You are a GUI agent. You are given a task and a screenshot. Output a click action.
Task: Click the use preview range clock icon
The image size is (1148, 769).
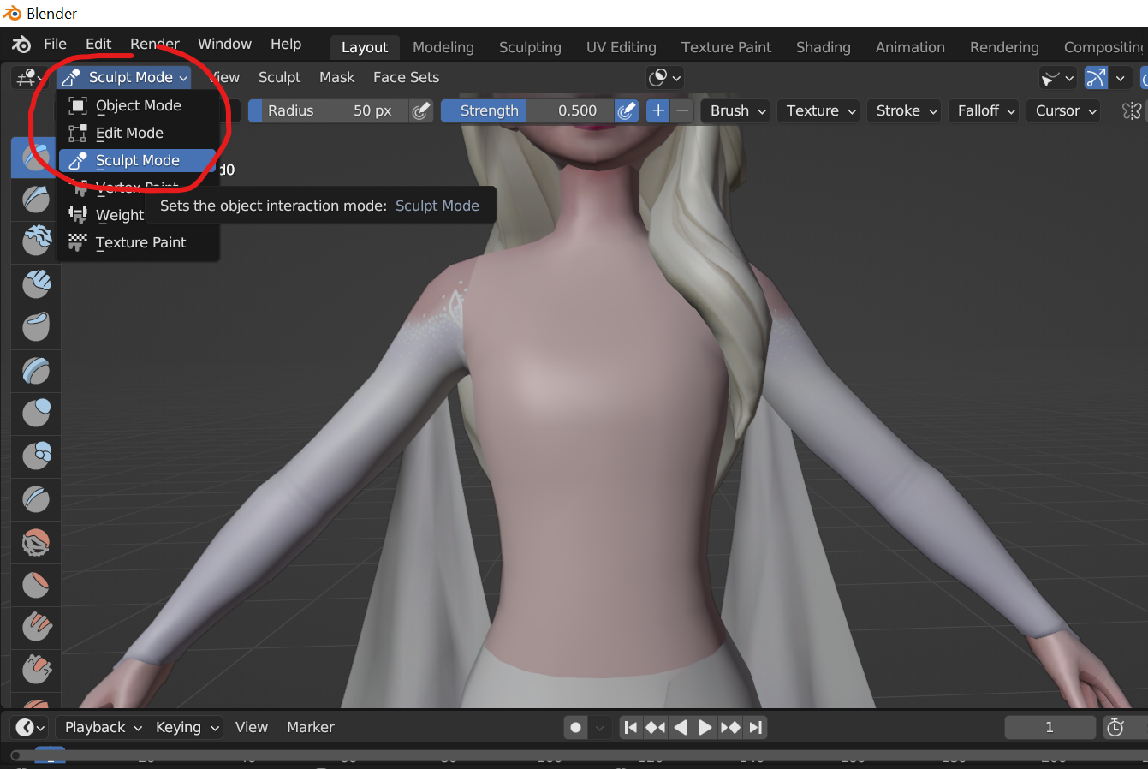point(1115,727)
